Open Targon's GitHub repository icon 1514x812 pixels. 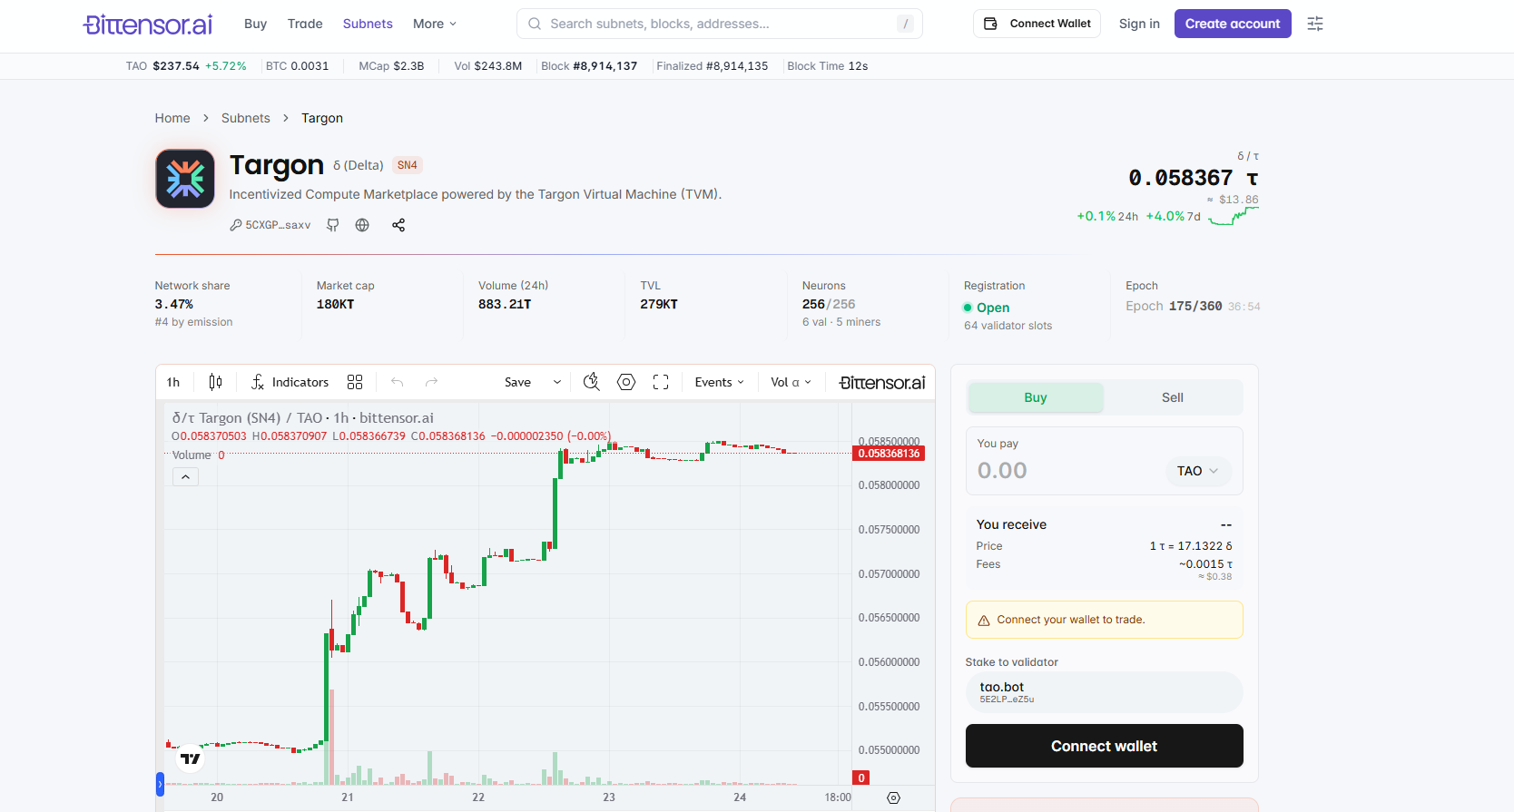click(333, 225)
